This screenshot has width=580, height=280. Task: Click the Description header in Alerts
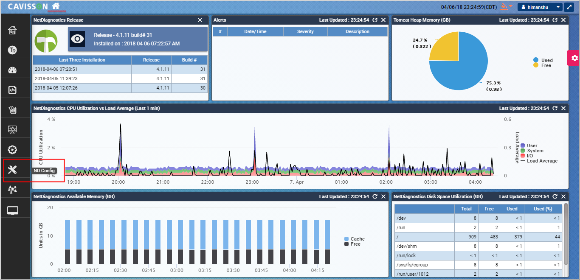(x=358, y=31)
